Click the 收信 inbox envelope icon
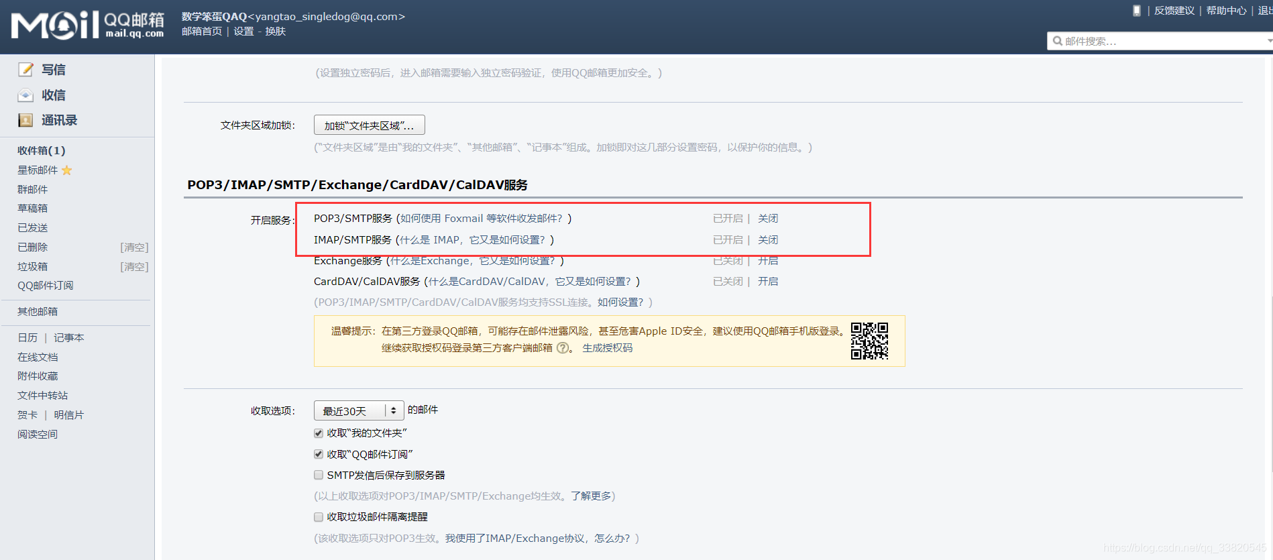The image size is (1273, 560). pos(25,95)
